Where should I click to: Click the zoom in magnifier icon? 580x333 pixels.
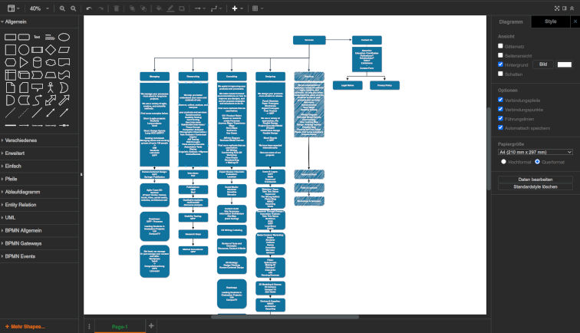(x=62, y=8)
